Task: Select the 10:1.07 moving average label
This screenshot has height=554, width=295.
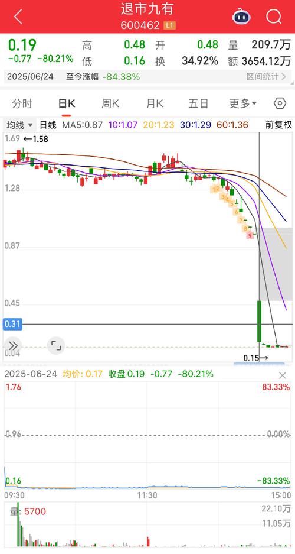Action: 122,125
